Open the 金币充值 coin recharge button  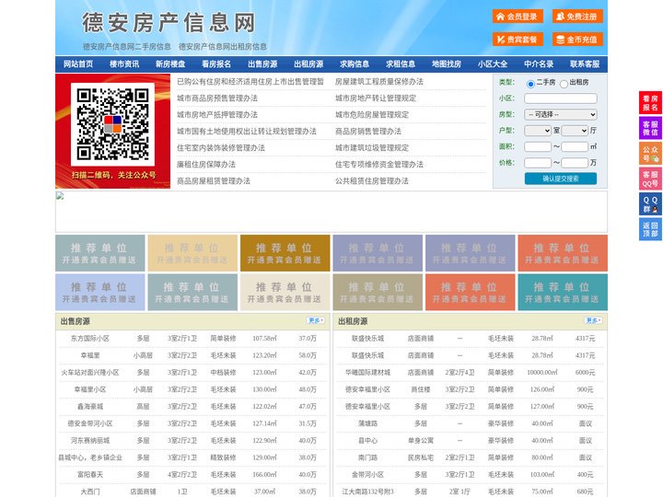577,40
